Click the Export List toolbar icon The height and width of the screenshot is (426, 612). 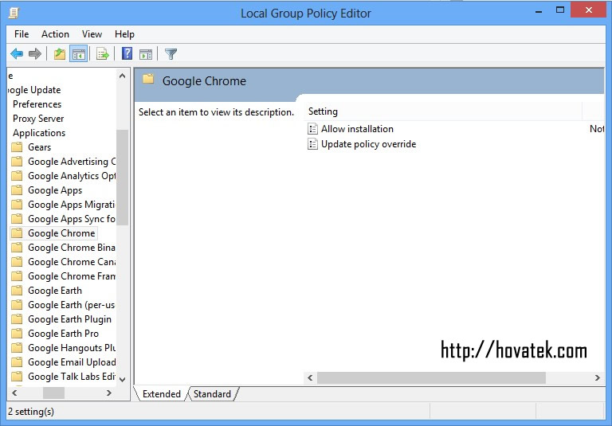click(103, 54)
